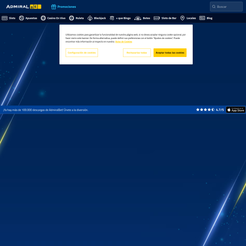Select the Apuestas soccer ball icon
Screen dimensions: 246x246
pos(21,18)
